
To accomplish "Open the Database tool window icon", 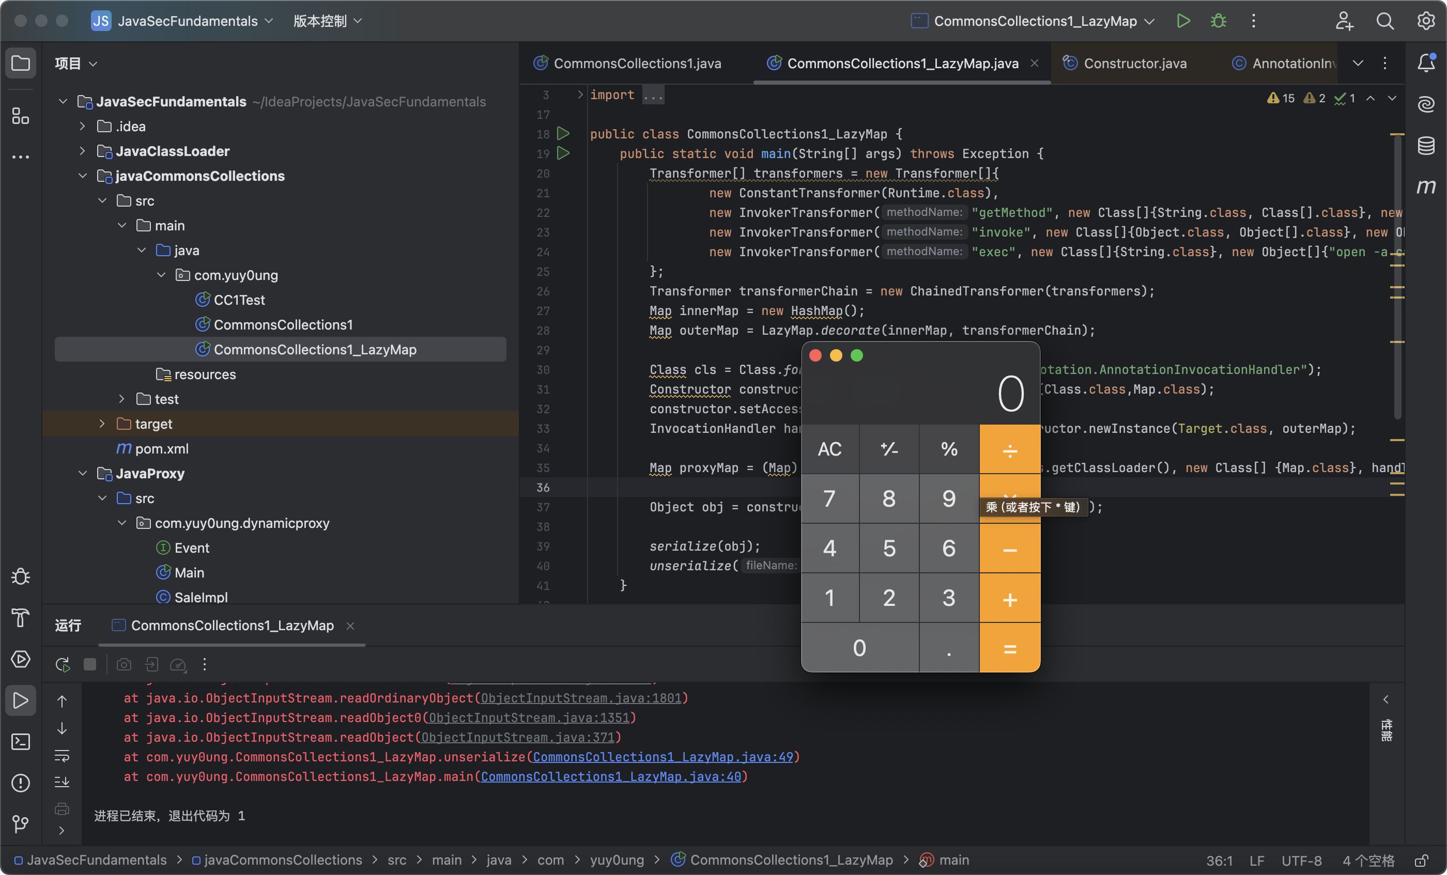I will click(x=1426, y=146).
